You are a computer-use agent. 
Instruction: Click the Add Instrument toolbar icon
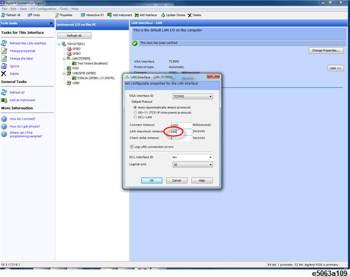tap(110, 15)
